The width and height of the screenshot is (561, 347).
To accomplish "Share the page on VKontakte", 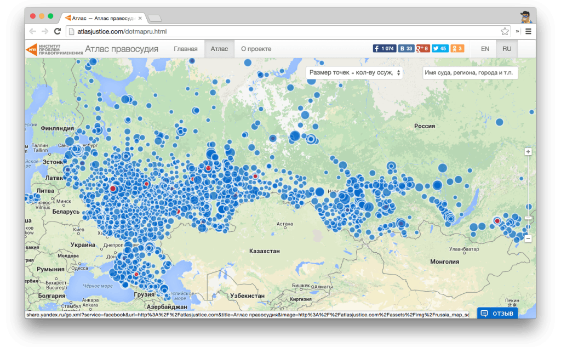I will click(x=406, y=49).
